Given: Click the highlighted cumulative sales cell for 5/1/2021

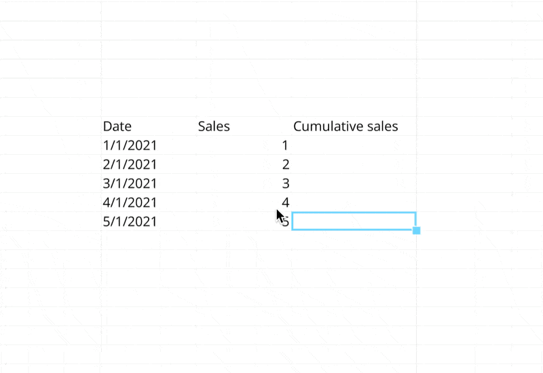Looking at the screenshot, I should pyautogui.click(x=354, y=221).
